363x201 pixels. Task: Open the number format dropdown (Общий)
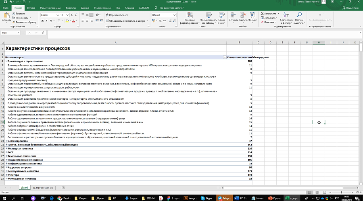[174, 15]
